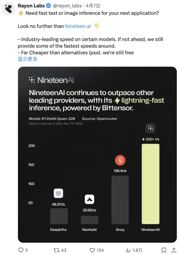Bookmark this post
This screenshot has width=180, height=255.
(164, 250)
